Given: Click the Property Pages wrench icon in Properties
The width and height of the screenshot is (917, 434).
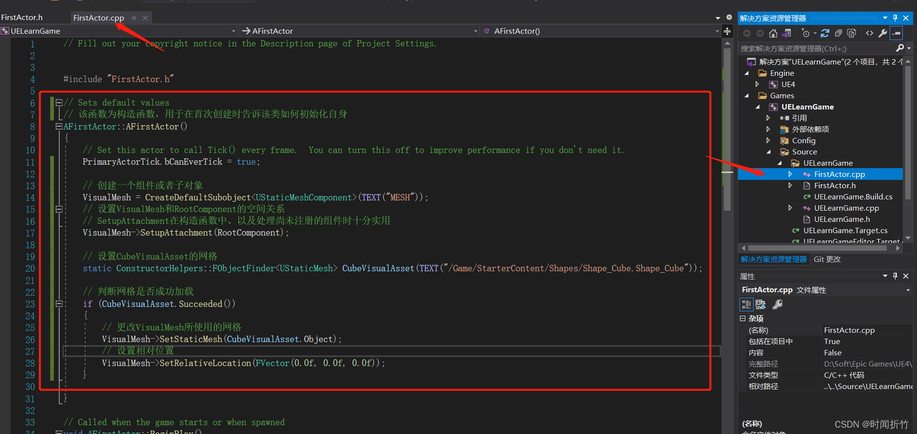Looking at the screenshot, I should coord(778,304).
